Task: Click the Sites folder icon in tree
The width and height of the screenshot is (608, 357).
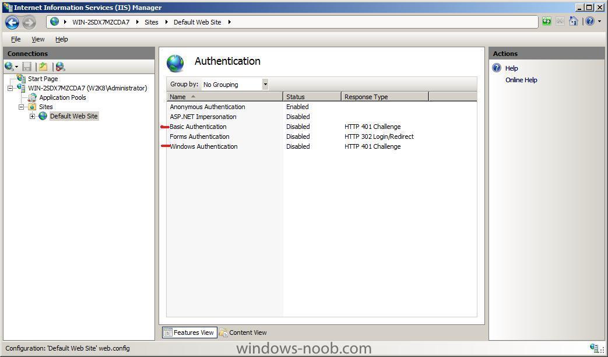Action: coord(32,107)
